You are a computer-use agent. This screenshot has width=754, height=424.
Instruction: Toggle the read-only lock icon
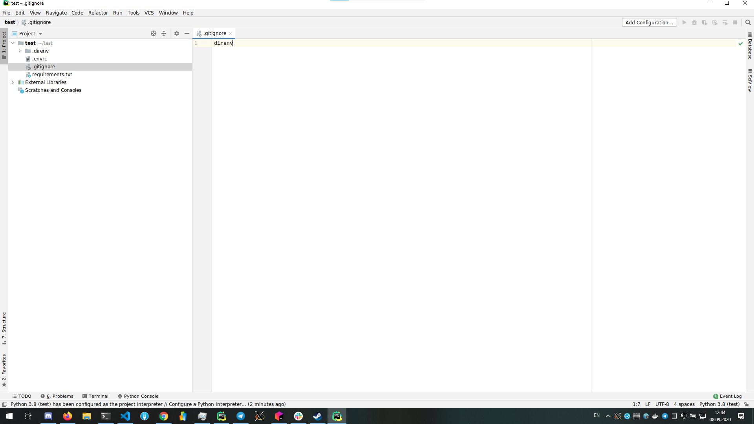tap(747, 404)
